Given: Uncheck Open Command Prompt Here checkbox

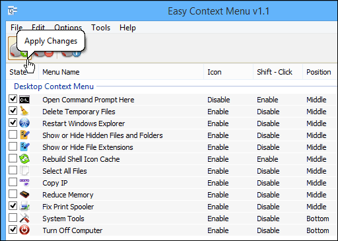Looking at the screenshot, I should [x=13, y=99].
